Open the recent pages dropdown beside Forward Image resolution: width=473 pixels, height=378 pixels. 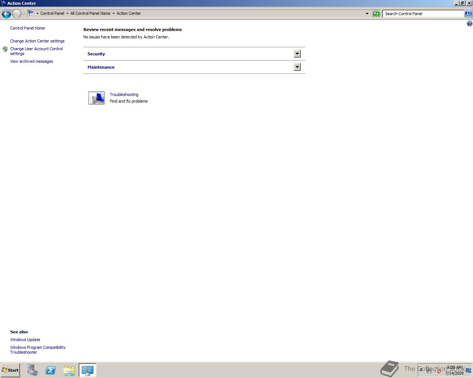tap(24, 14)
